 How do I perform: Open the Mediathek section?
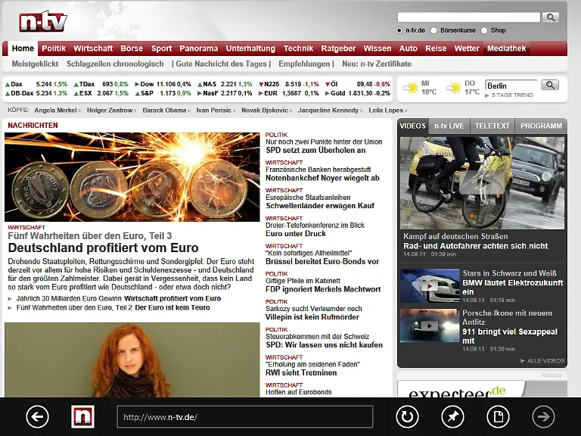click(507, 48)
